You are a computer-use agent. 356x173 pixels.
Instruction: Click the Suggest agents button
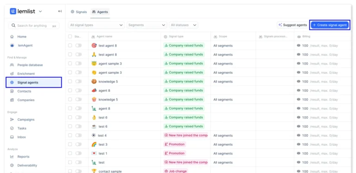(x=292, y=25)
